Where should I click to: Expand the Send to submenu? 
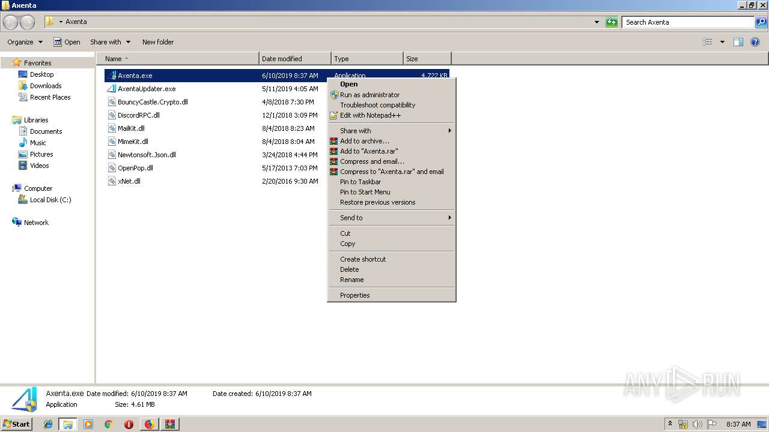[392, 218]
